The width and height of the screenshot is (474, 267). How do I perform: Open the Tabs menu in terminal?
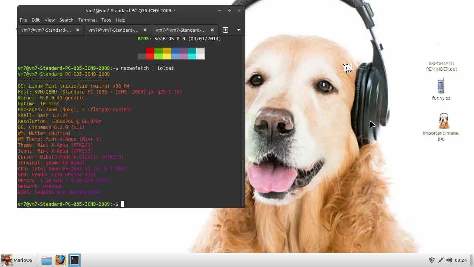click(x=106, y=20)
